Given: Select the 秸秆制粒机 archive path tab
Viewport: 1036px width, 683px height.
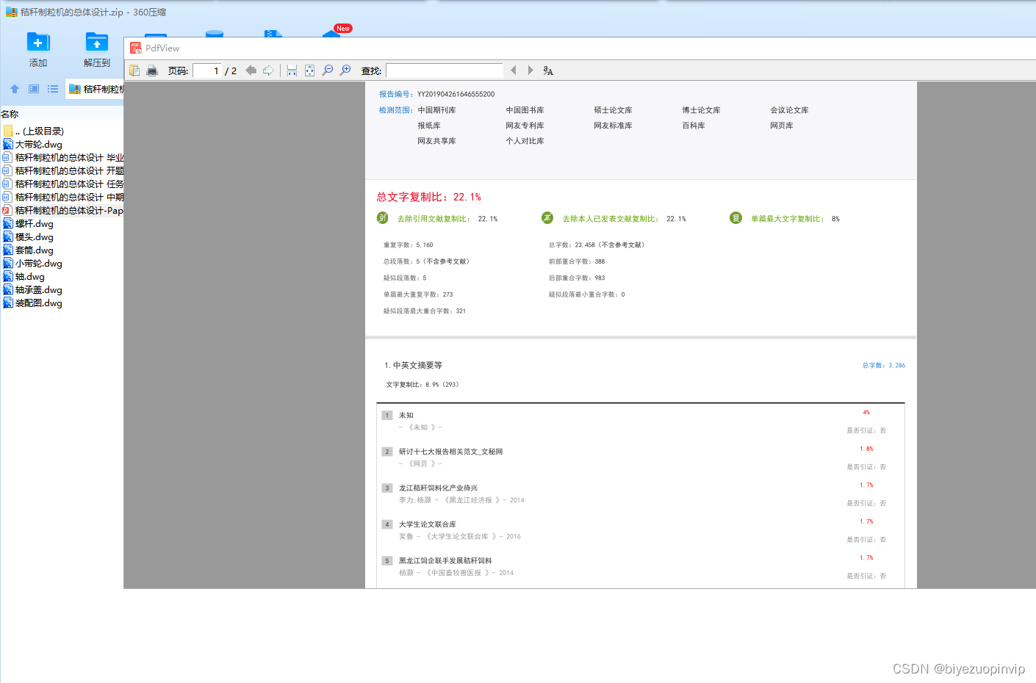Looking at the screenshot, I should coord(96,89).
